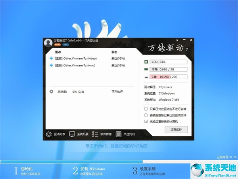Click step 2 安装 Windows in installer footer
Image resolution: width=238 pixels, height=179 pixels.
[89, 171]
